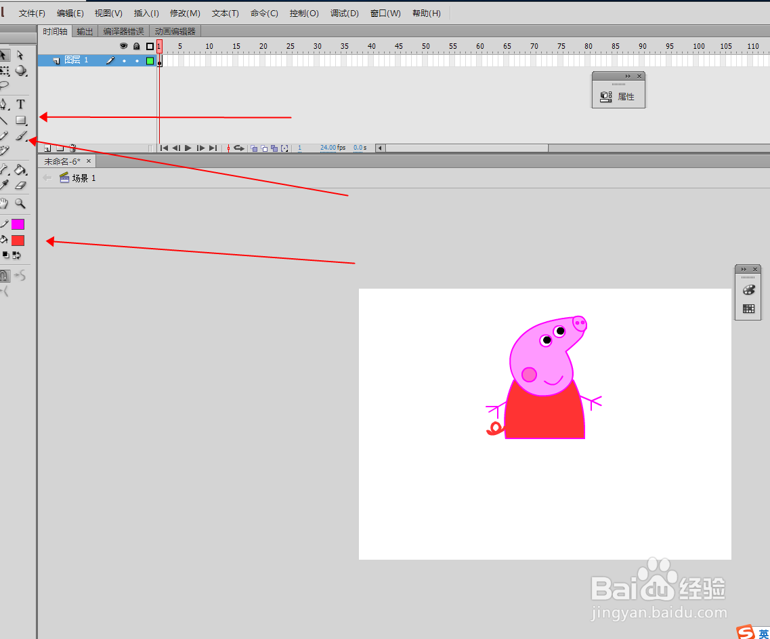The image size is (770, 639).
Task: Open the Swatches grid panel icon
Action: [748, 309]
